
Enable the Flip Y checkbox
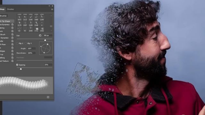pos(26,43)
